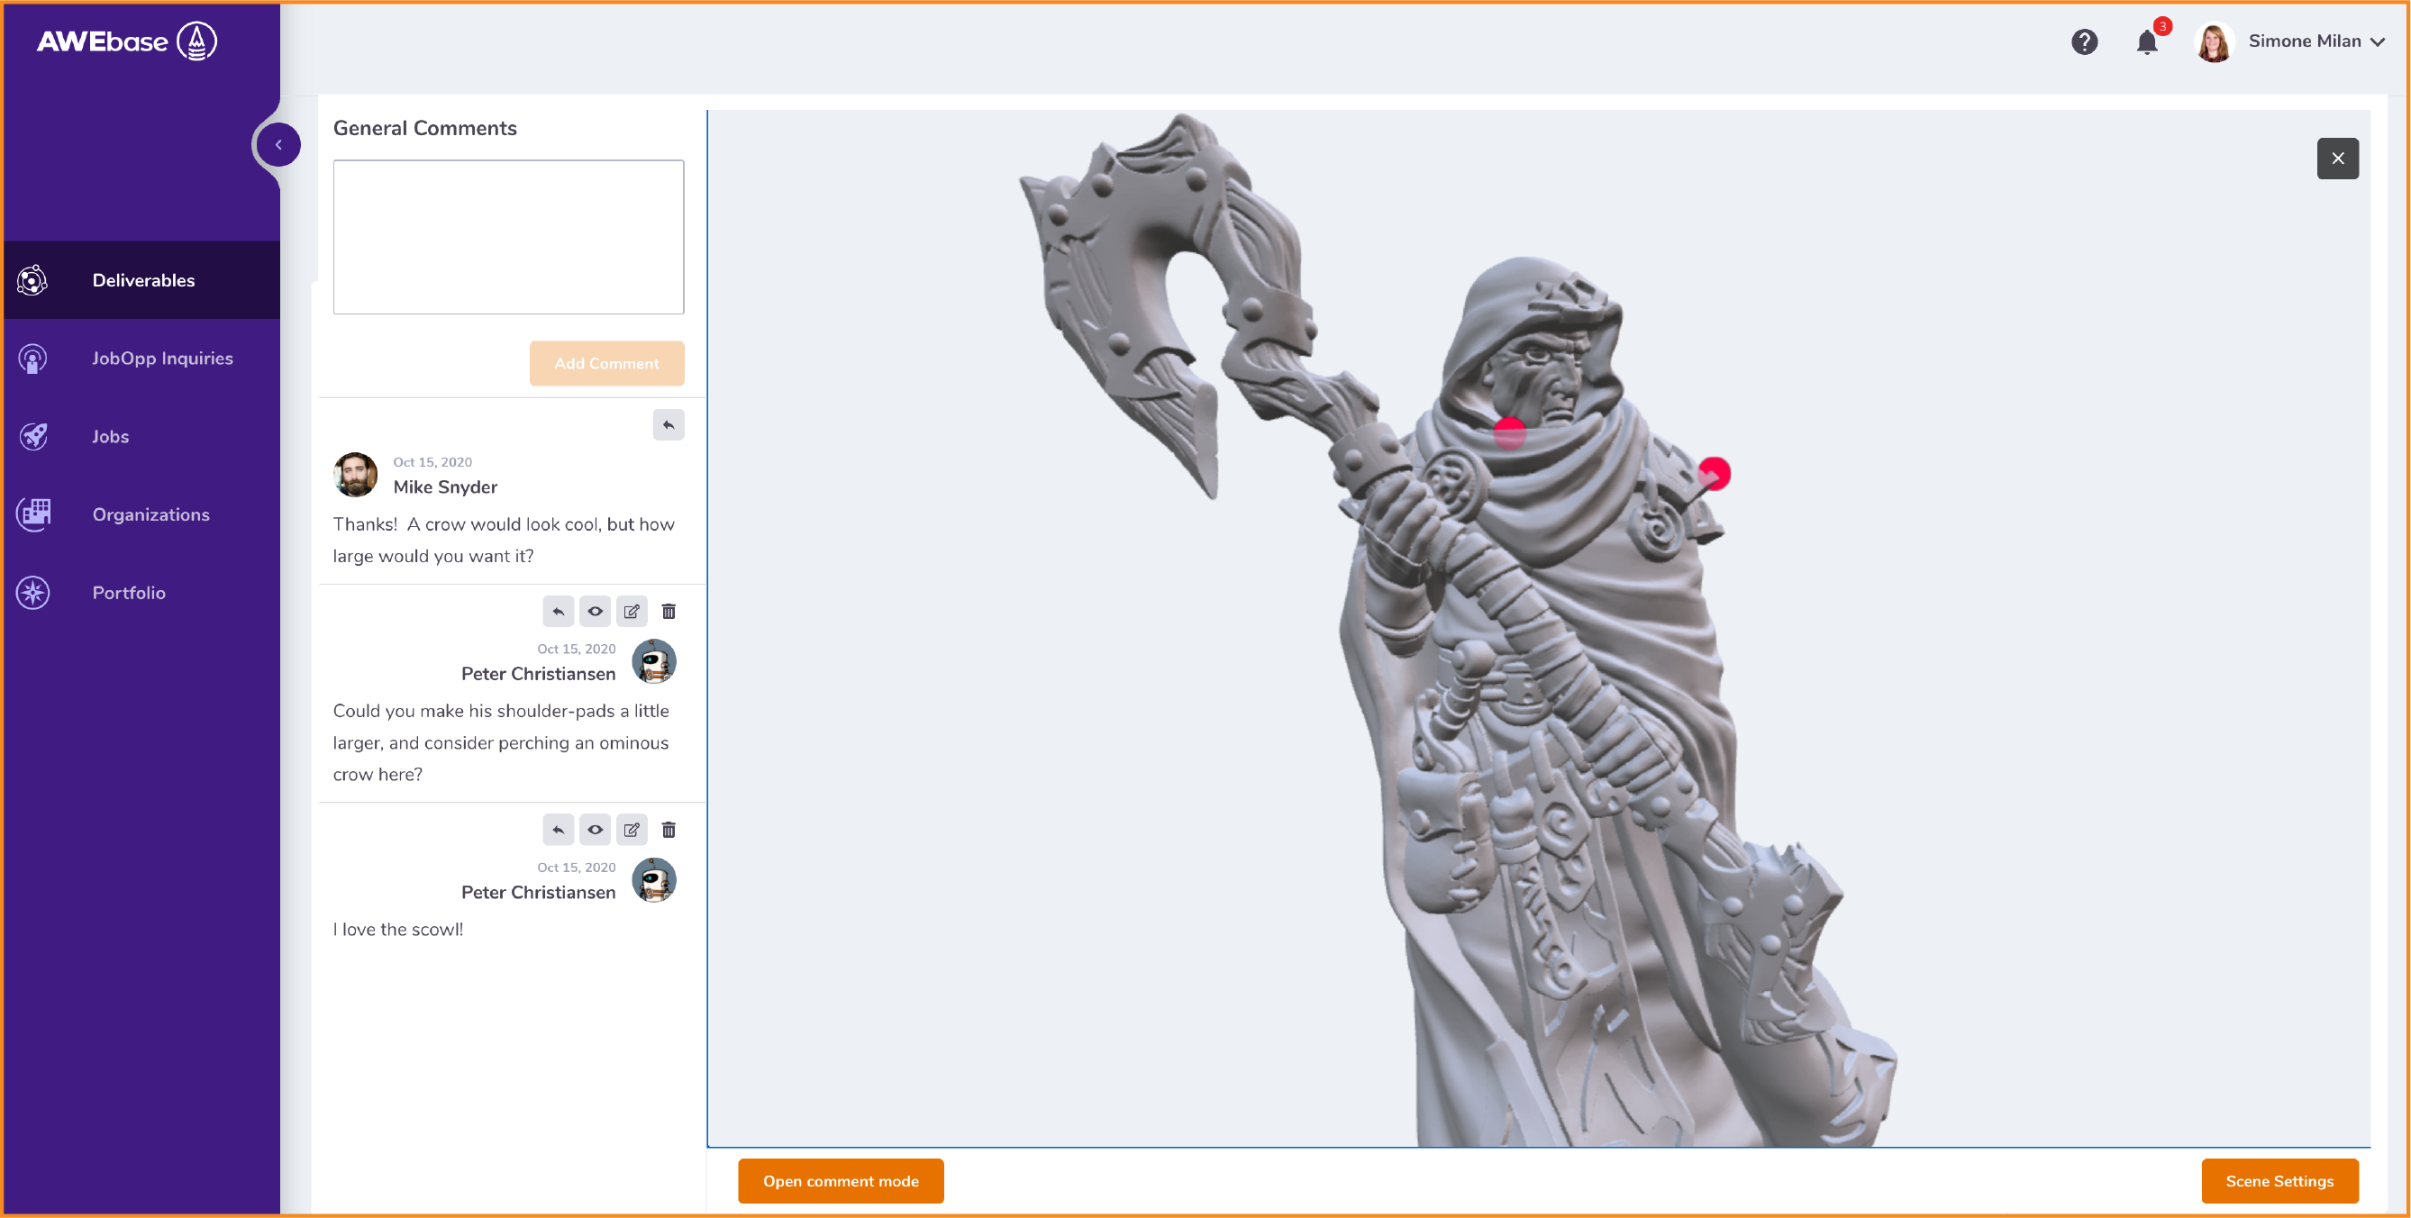Image resolution: width=2411 pixels, height=1218 pixels.
Task: Open the notifications bell
Action: (2146, 42)
